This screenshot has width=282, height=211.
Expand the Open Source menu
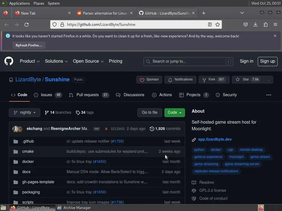click(x=88, y=61)
